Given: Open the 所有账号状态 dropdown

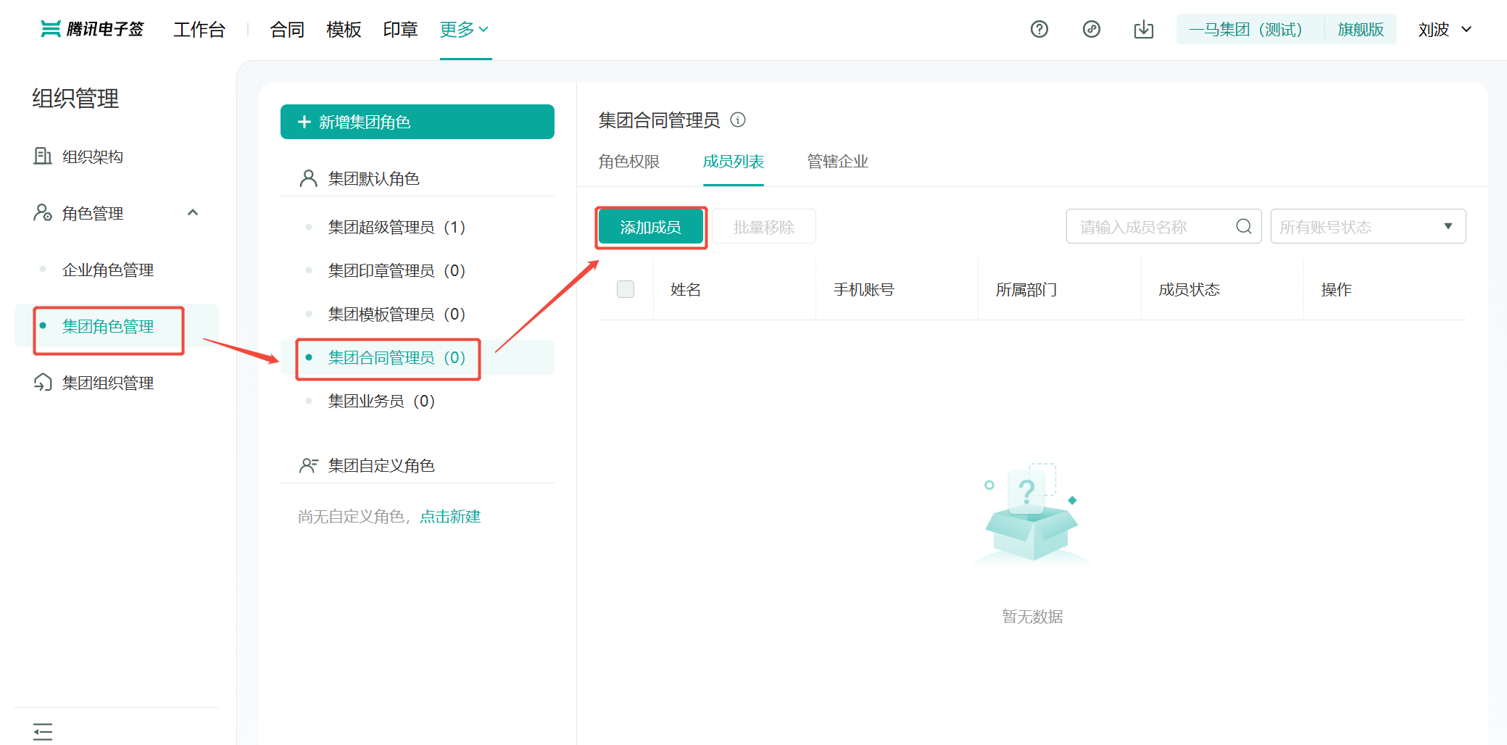Looking at the screenshot, I should [1367, 227].
